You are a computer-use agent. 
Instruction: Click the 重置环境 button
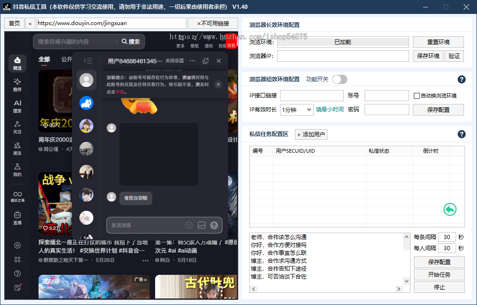click(x=438, y=42)
